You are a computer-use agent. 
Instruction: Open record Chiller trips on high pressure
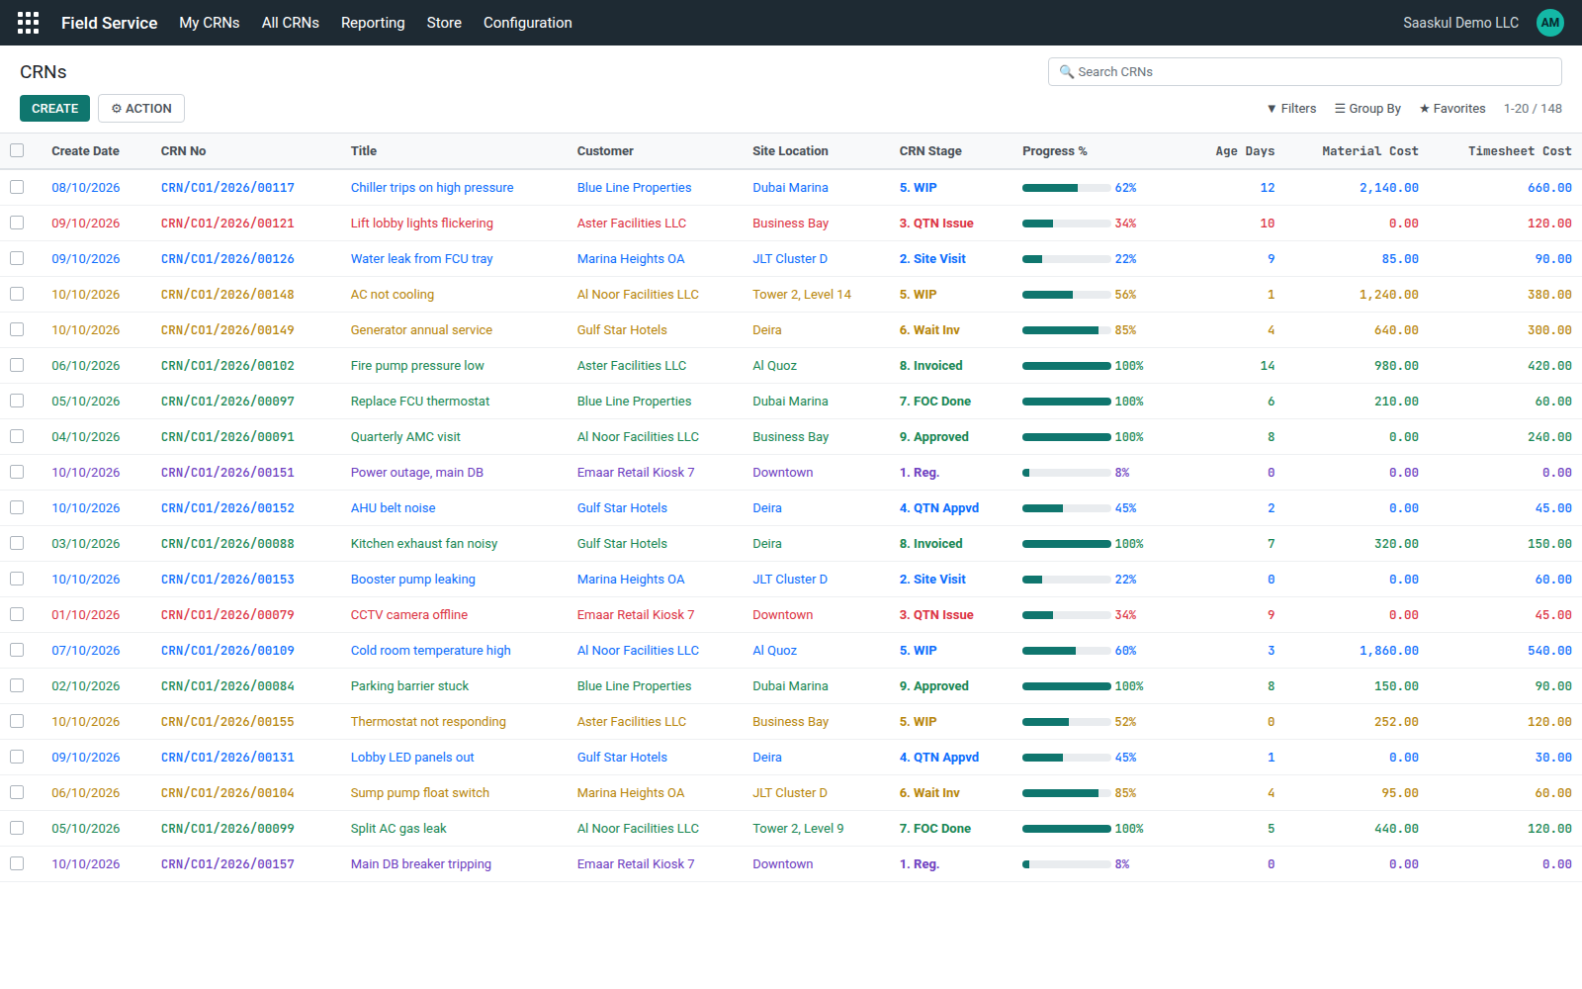(432, 188)
